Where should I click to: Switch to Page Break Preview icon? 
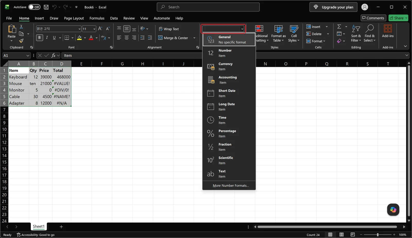[x=353, y=235]
